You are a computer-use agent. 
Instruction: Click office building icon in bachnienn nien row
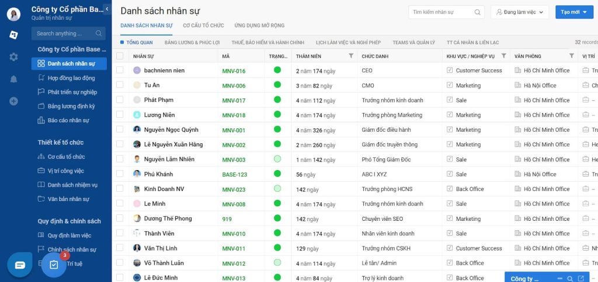click(x=517, y=70)
